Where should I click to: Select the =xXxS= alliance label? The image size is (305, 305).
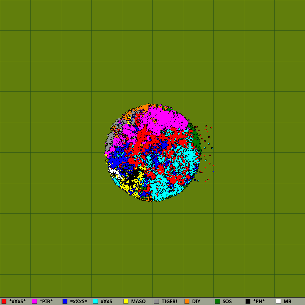click(79, 301)
